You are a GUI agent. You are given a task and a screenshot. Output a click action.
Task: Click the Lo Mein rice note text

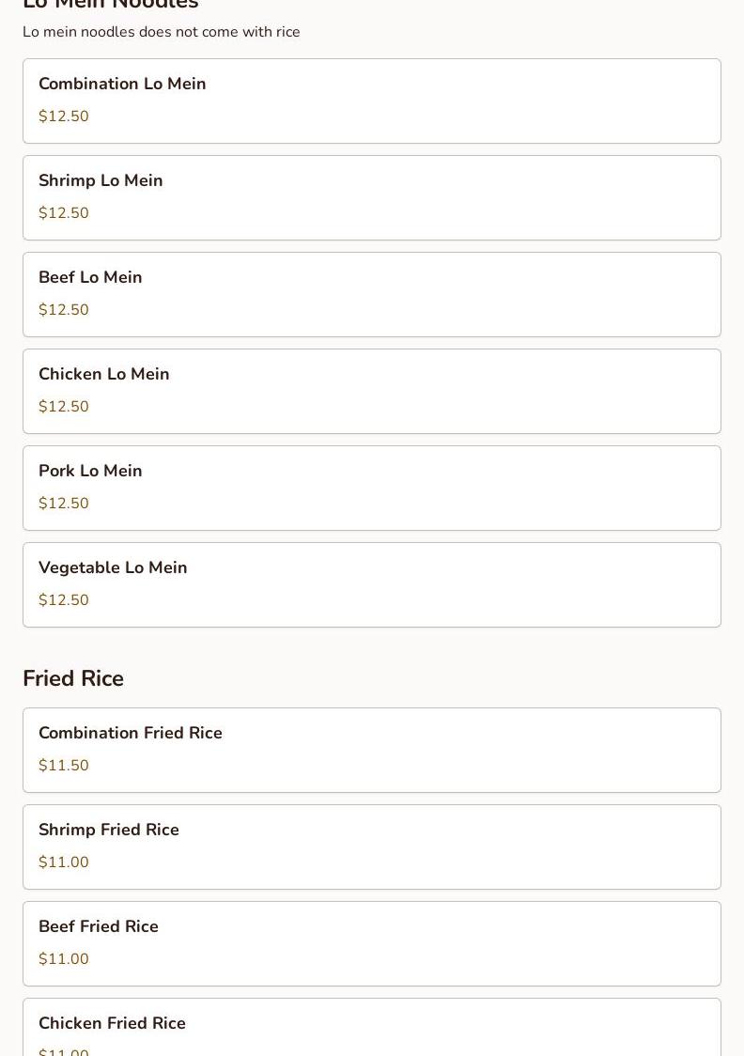point(162,32)
